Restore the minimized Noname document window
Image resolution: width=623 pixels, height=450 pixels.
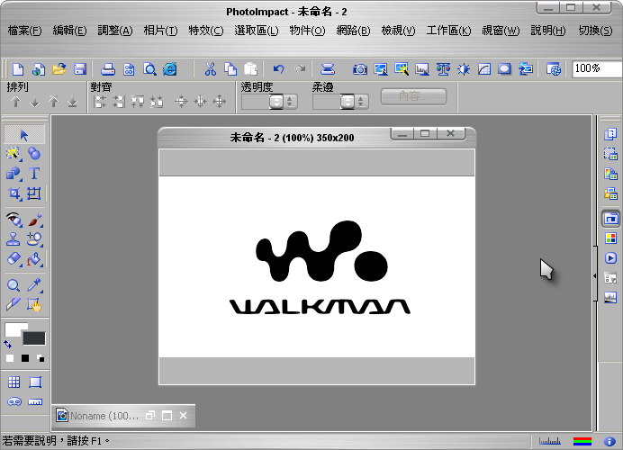click(150, 416)
